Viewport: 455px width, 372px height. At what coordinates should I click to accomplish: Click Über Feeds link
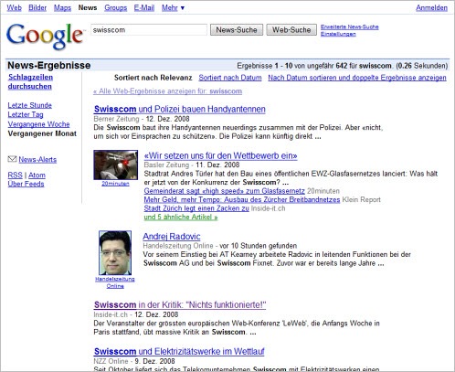[26, 184]
